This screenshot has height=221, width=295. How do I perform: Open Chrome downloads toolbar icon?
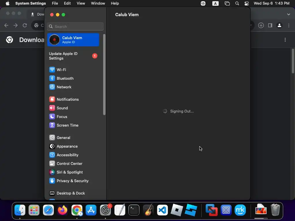[261, 25]
